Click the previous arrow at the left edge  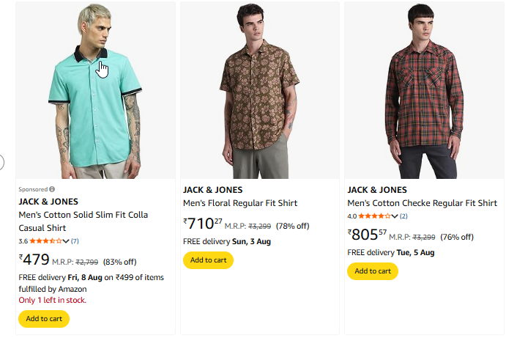point(1,162)
